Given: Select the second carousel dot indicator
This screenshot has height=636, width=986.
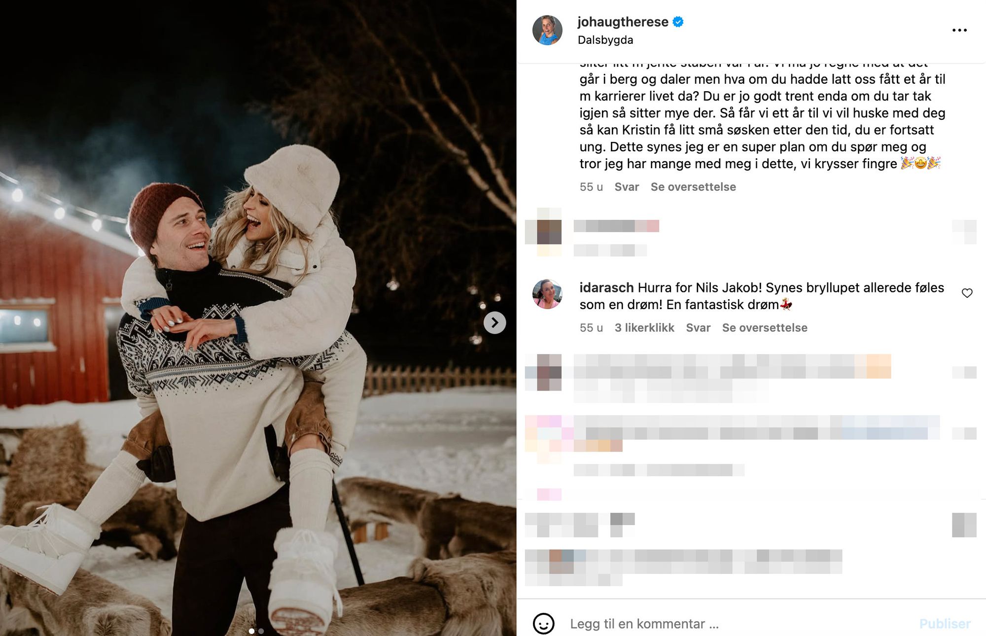Looking at the screenshot, I should (261, 631).
